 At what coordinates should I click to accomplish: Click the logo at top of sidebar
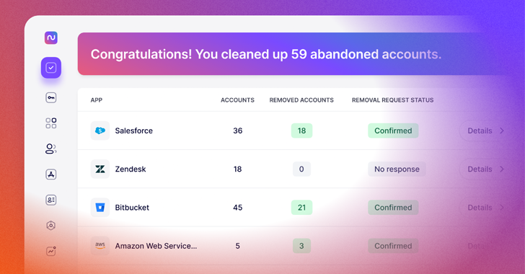(x=51, y=37)
